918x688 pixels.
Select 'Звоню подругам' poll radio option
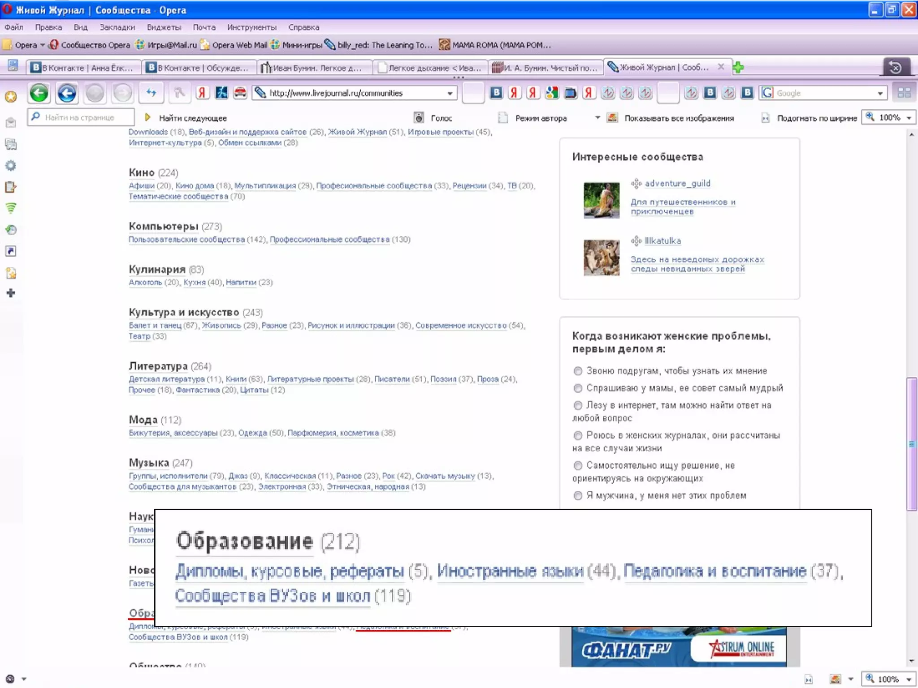(x=578, y=371)
